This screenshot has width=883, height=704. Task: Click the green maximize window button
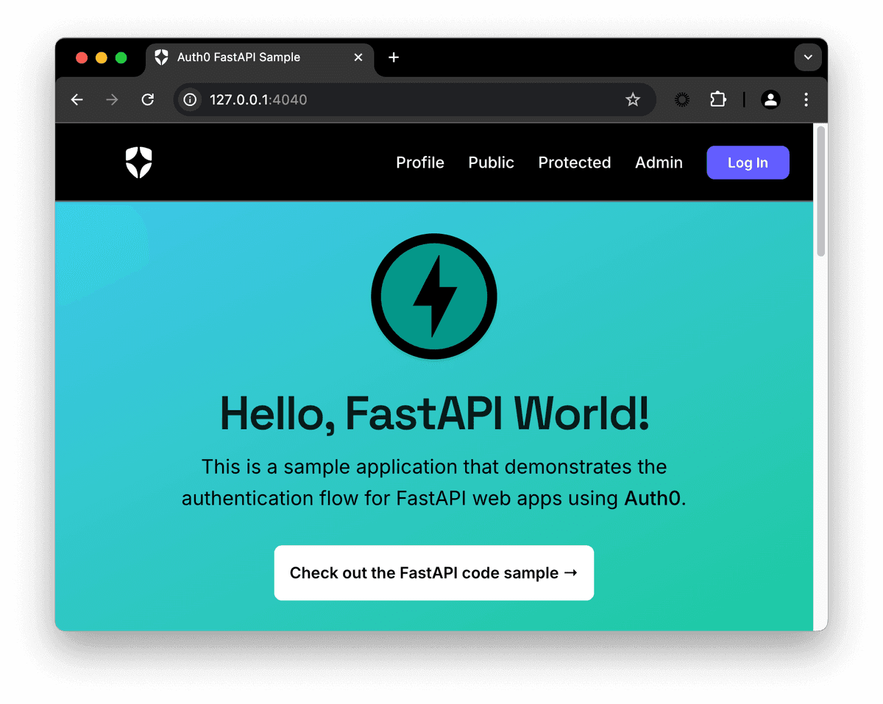[121, 57]
